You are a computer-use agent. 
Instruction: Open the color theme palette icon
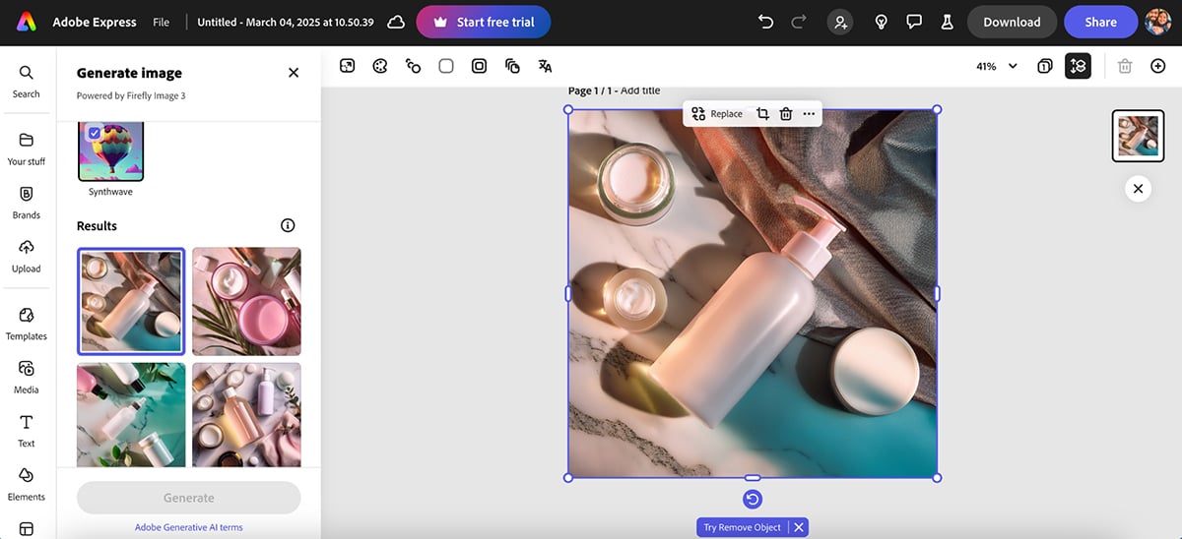[x=380, y=66]
